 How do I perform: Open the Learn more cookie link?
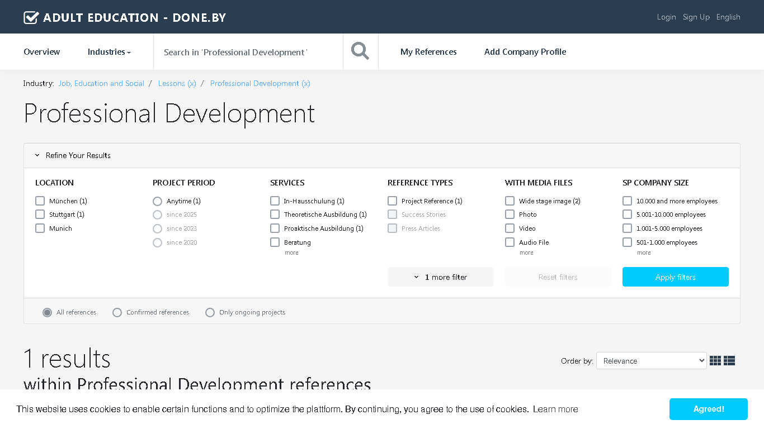click(x=555, y=409)
